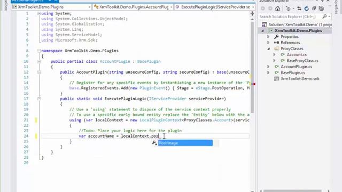
Task: Click line number 24 in the gutter
Action: point(26,136)
